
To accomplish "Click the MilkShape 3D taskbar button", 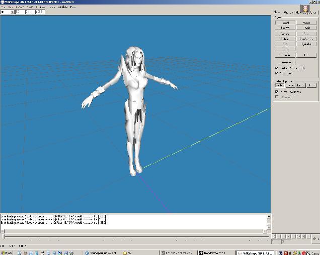I will (254, 252).
